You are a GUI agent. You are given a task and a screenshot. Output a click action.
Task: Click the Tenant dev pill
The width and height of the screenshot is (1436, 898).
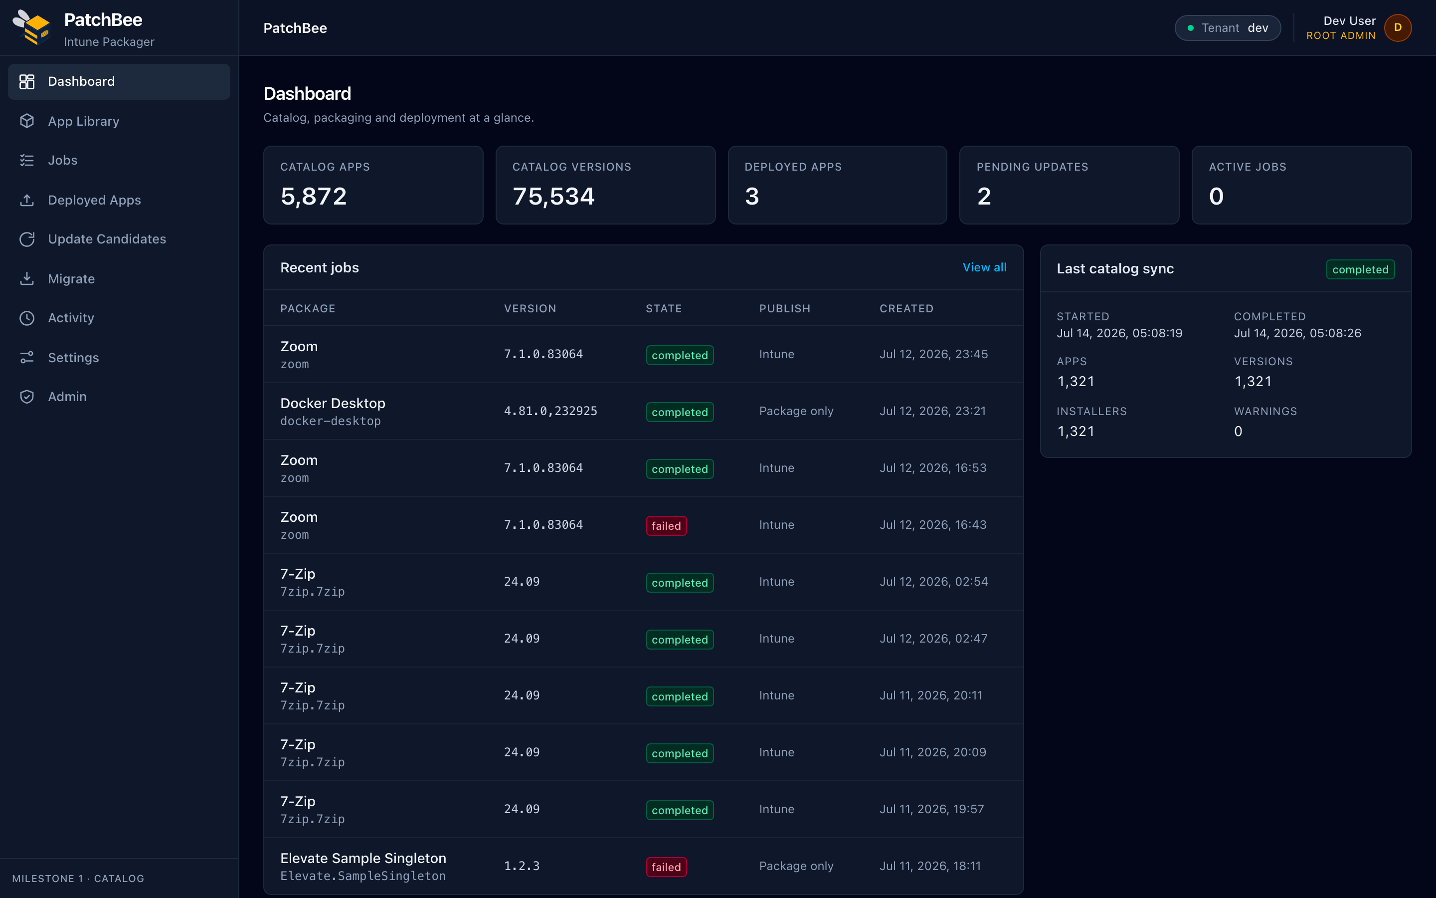tap(1227, 28)
